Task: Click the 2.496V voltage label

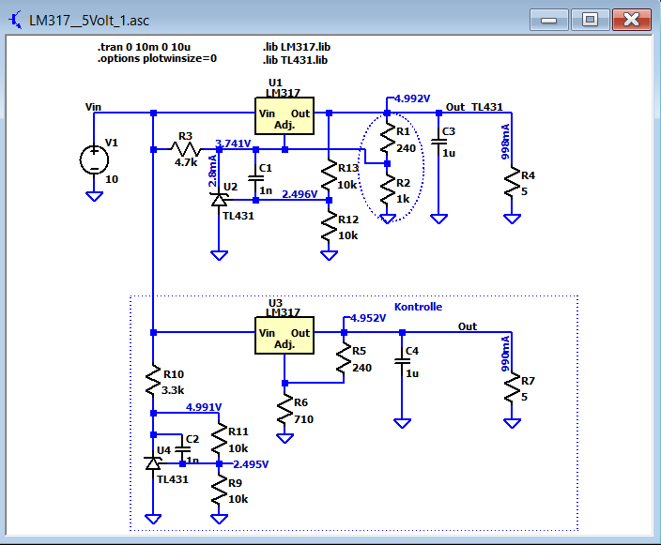Action: coord(300,194)
